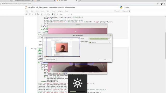Screen dimensions: 166x93
Task: Restart kernel and rerun all with fast-forward icon
Action: click(58, 14)
